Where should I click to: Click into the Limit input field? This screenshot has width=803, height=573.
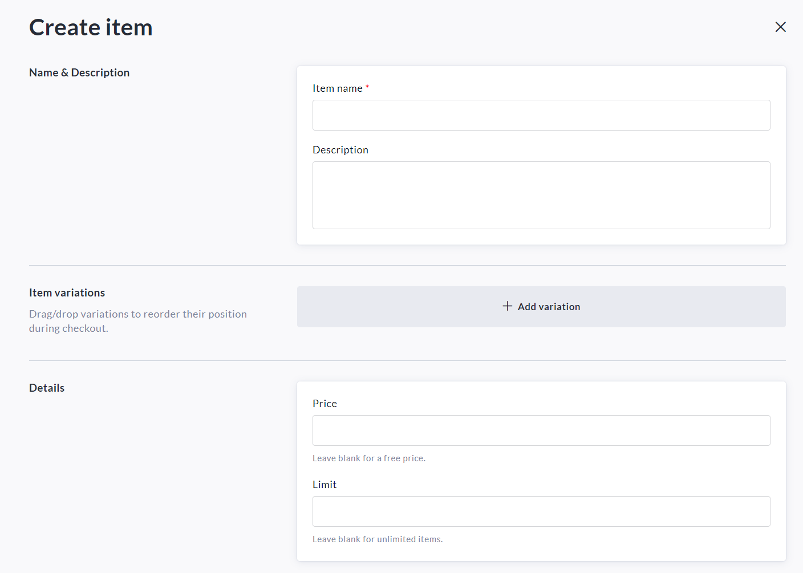point(541,511)
